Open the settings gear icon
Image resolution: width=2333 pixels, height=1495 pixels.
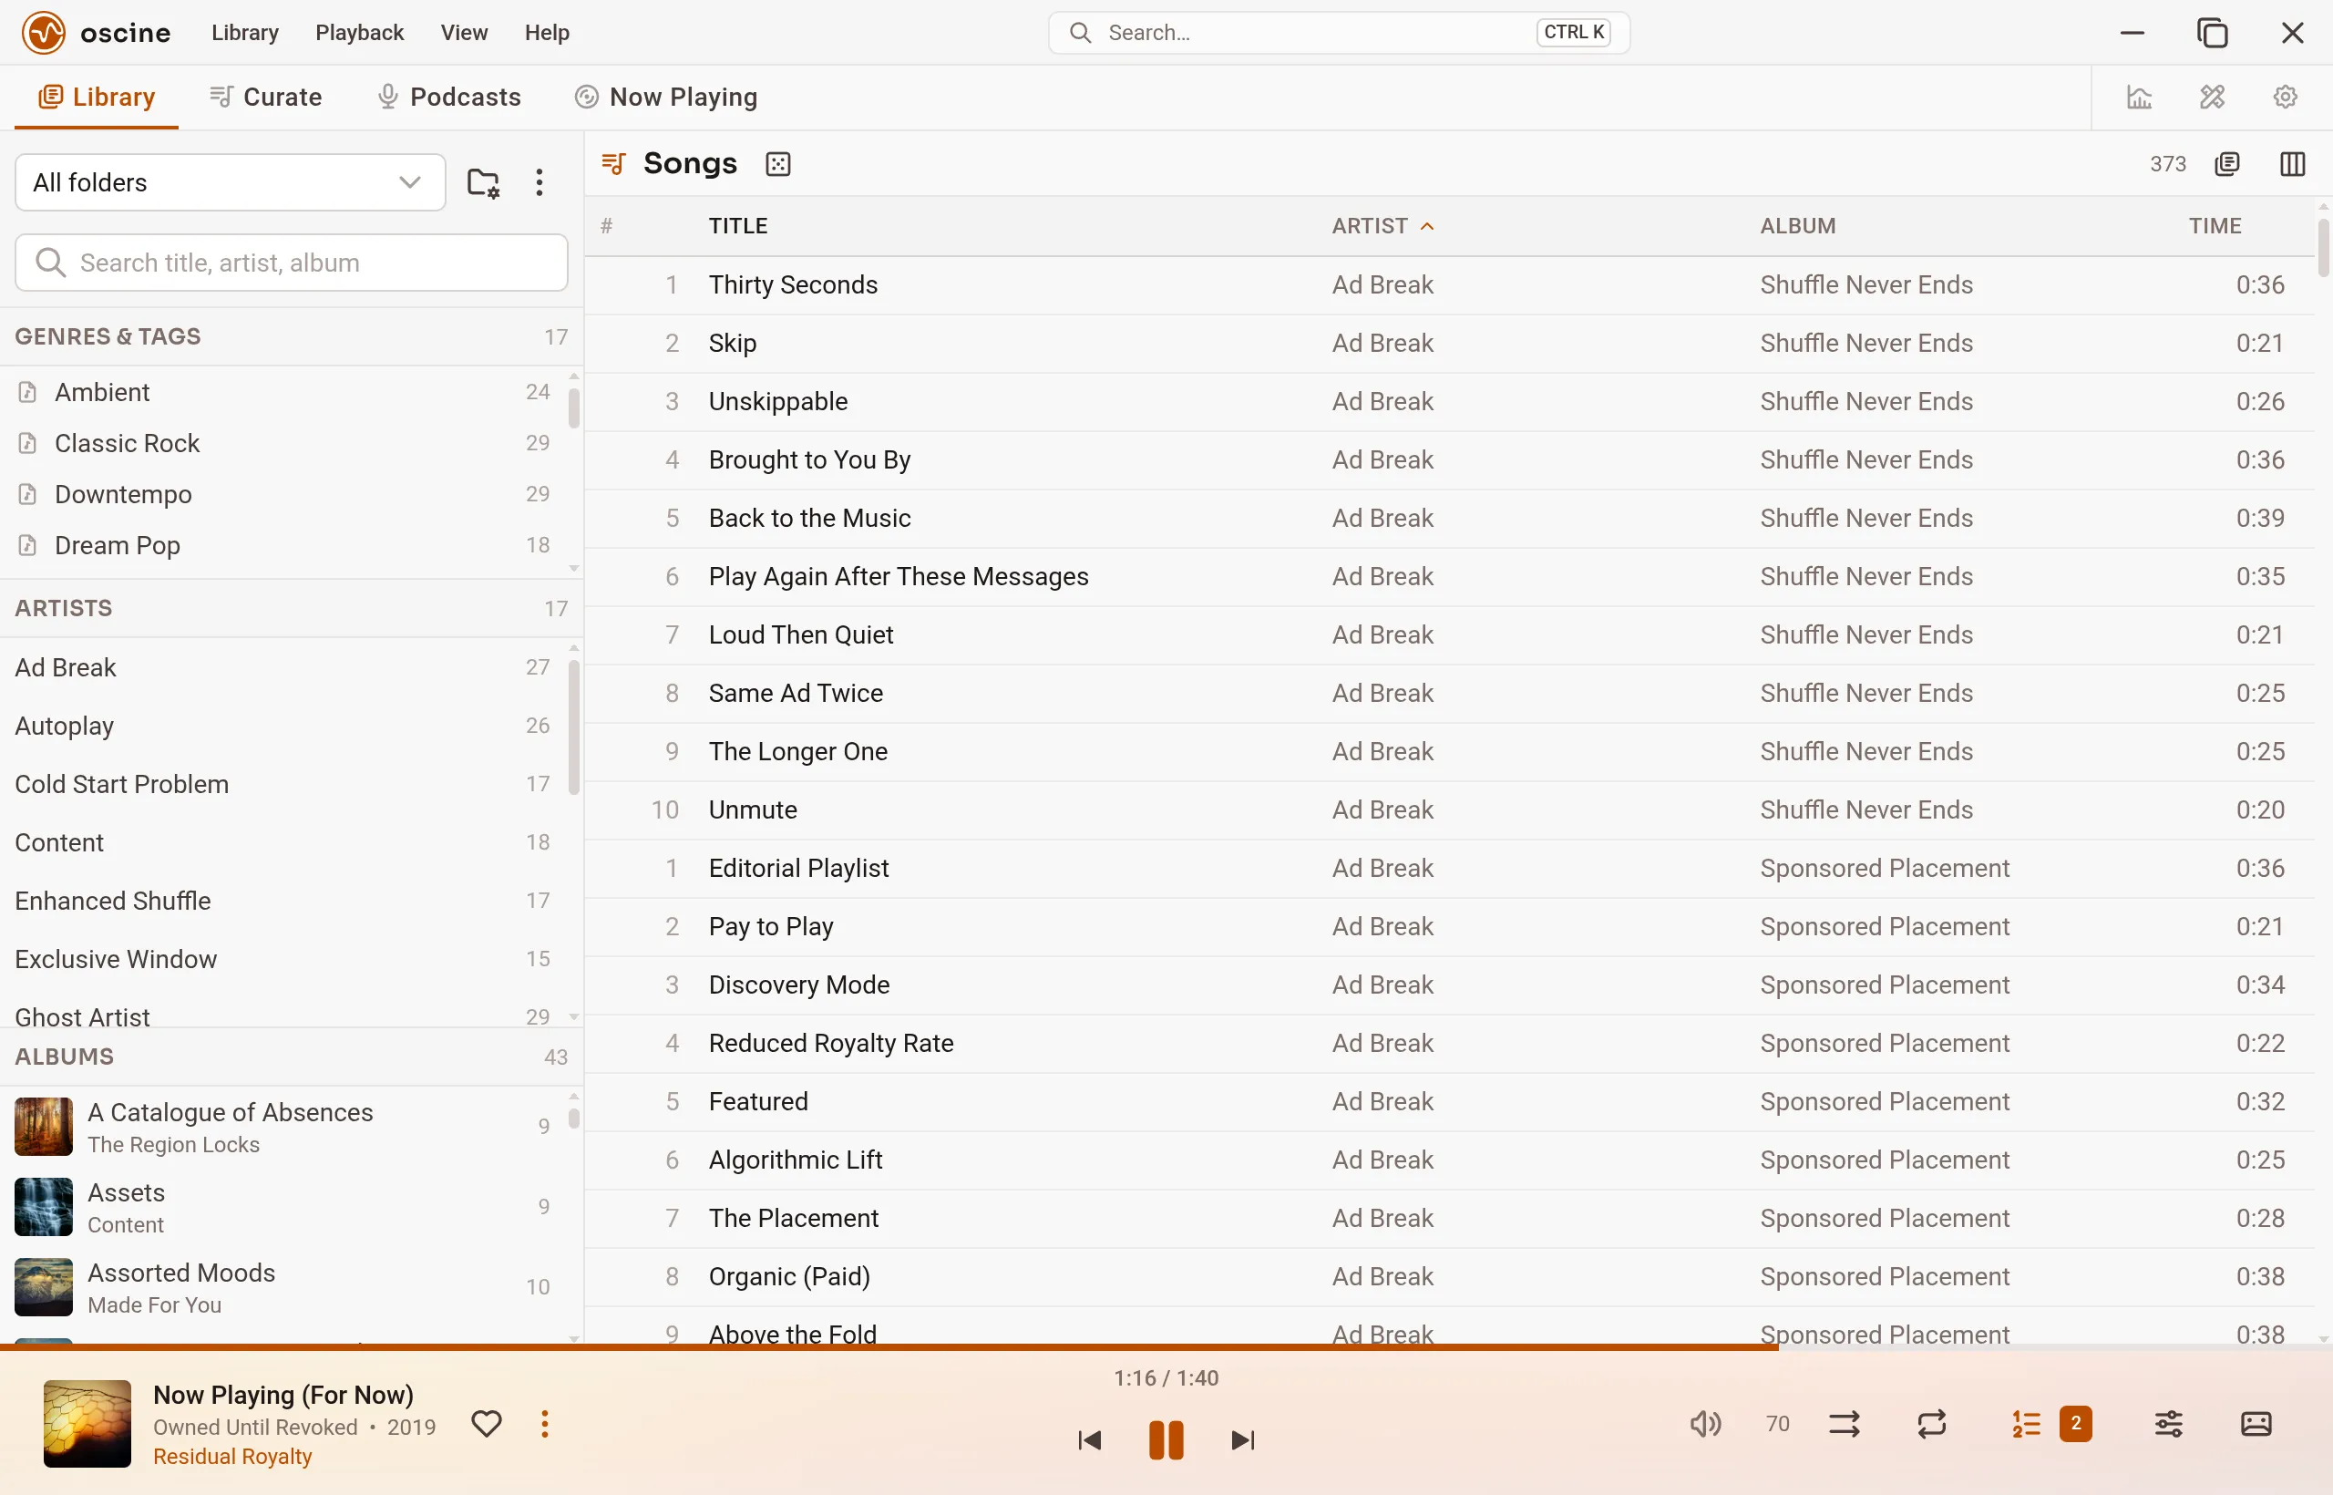[2286, 97]
